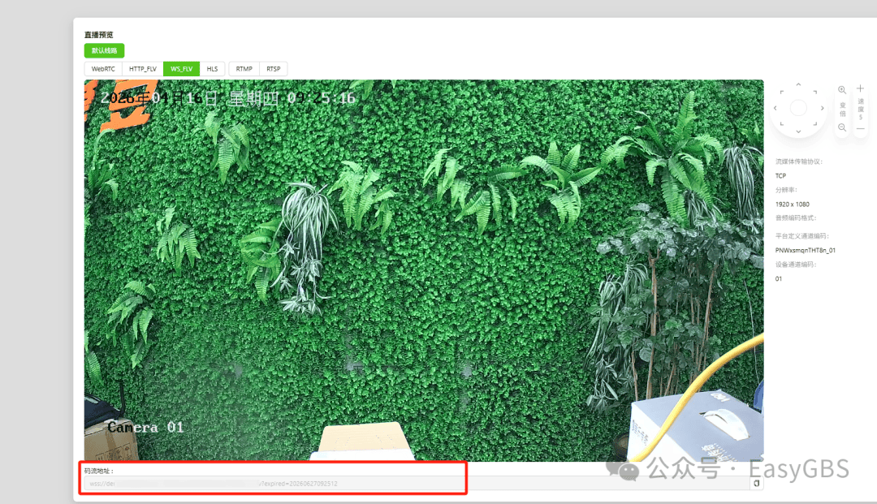
Task: Move camera diagonally down-right on PTZ dial
Action: [814, 124]
